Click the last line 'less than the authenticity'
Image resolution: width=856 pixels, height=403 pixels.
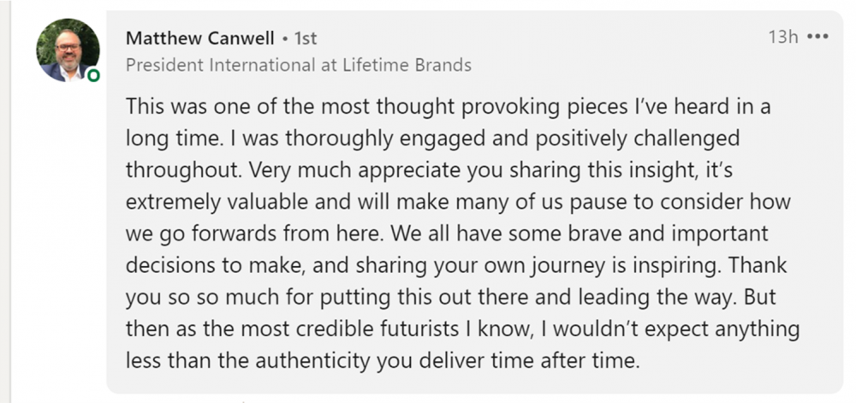click(x=383, y=361)
